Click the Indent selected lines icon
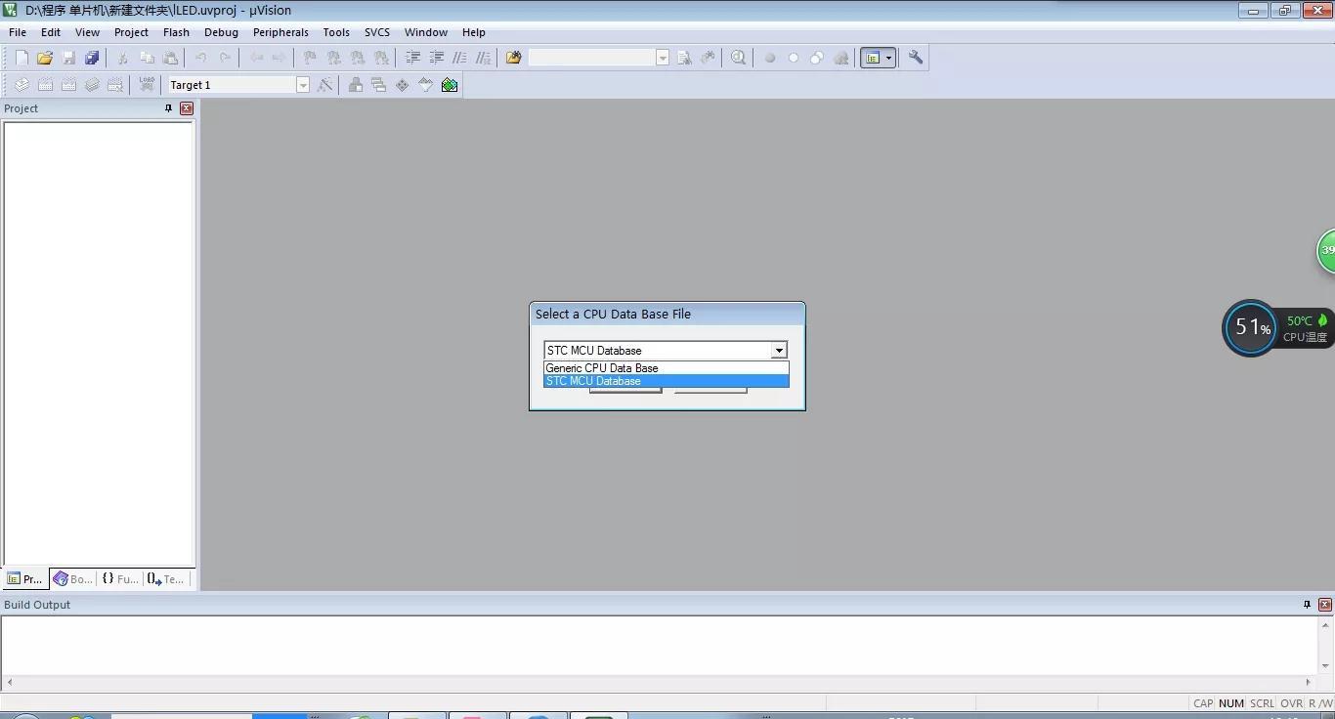 point(412,58)
